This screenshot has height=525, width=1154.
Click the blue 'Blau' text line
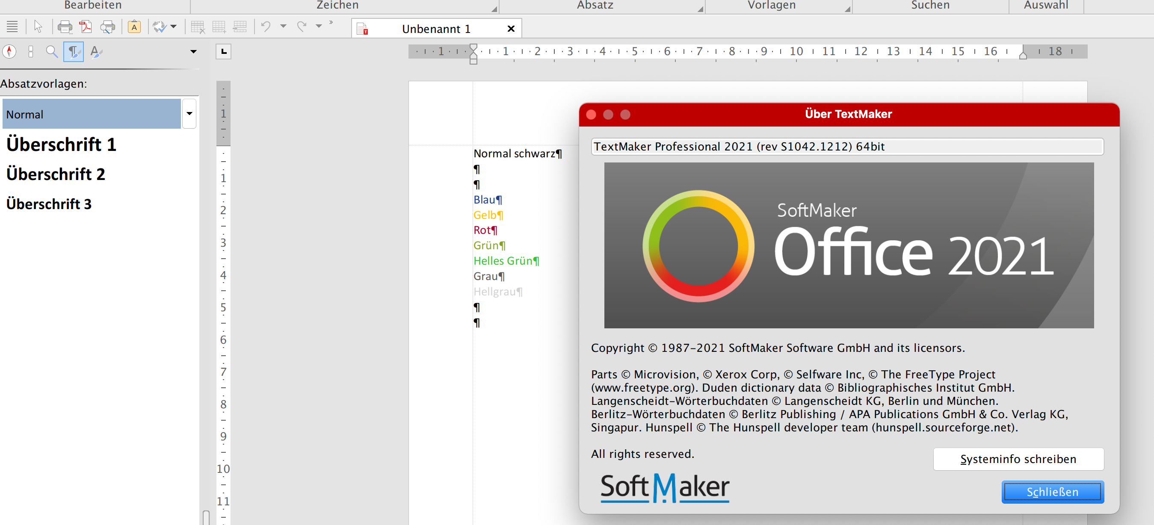coord(488,199)
